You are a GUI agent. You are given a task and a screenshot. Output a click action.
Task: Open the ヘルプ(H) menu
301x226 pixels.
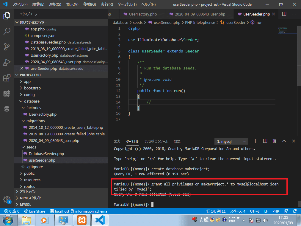[x=148, y=4]
